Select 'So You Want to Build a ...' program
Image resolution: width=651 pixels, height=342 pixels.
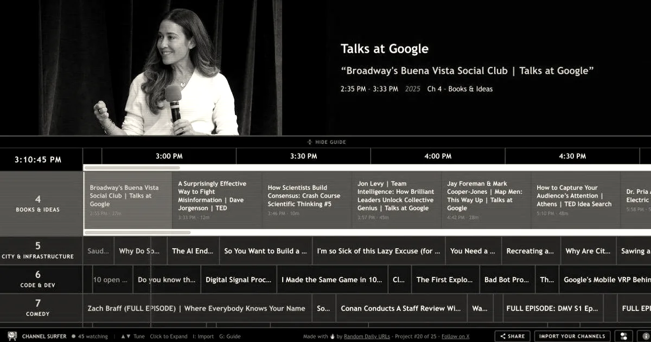coord(266,251)
